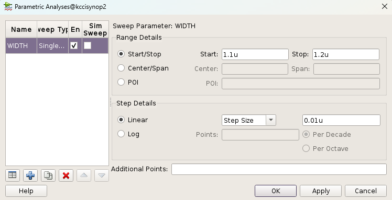
Task: Click the Start field containing 1.1u
Action: [255, 54]
